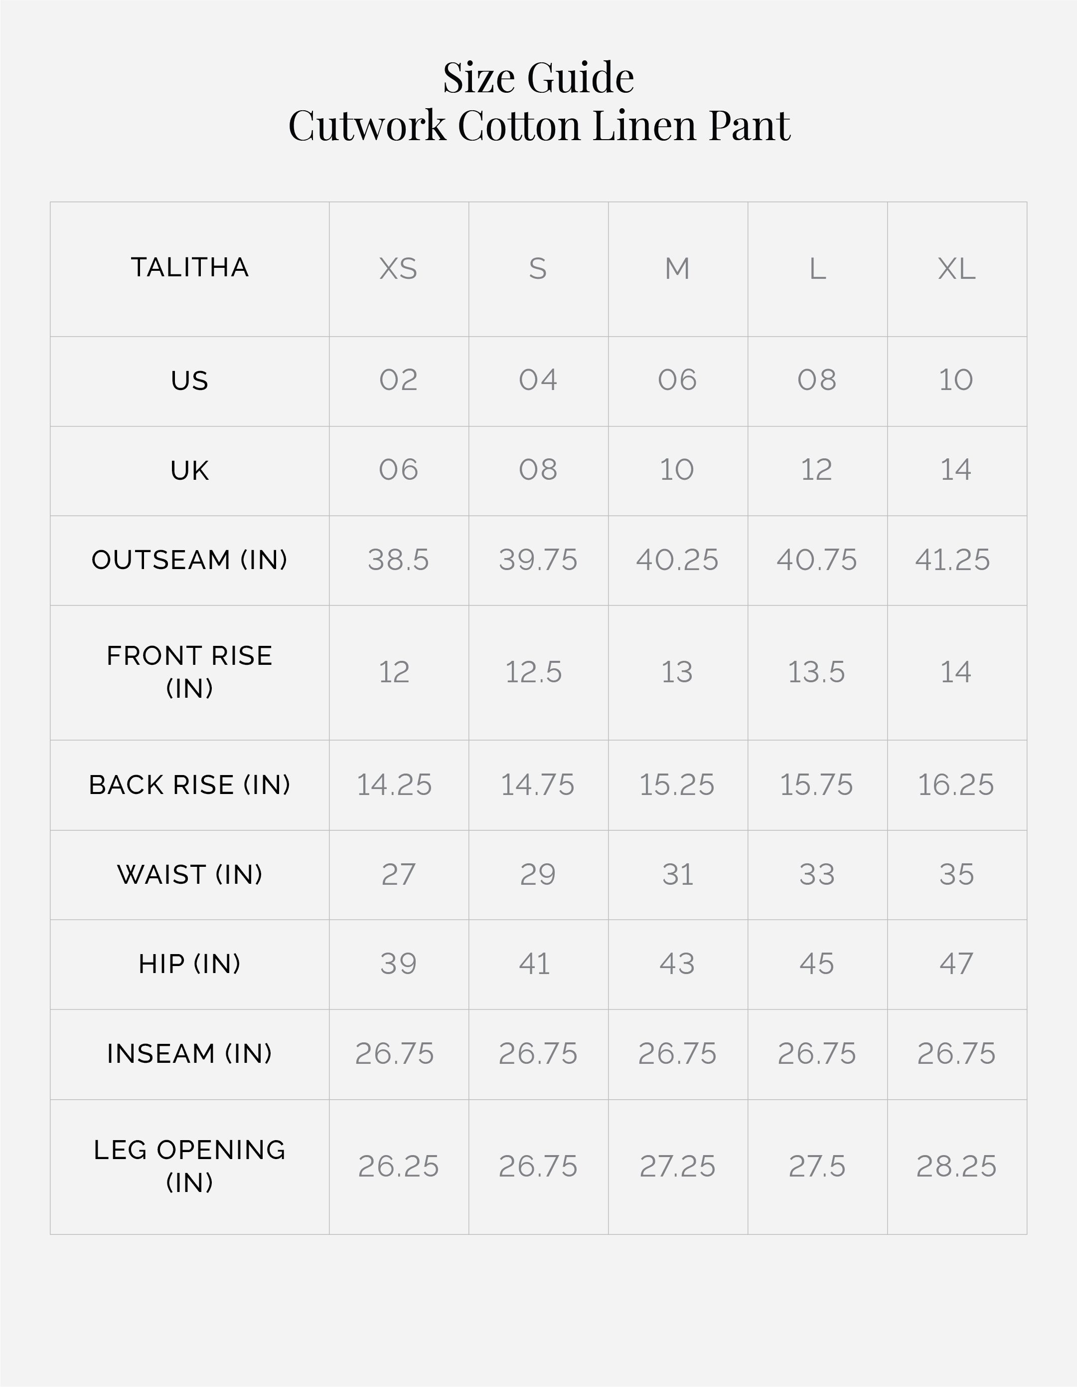Screen dimensions: 1077x1387
Task: Select the HIP (IN) row label
Action: [x=190, y=964]
